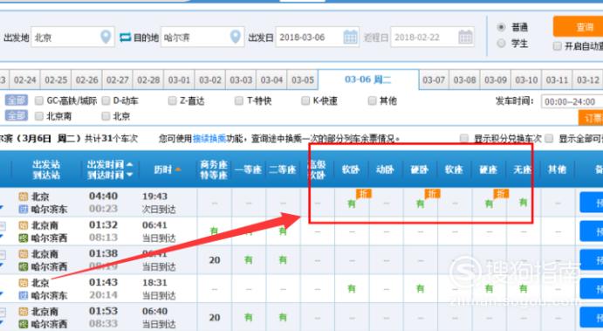Click the 无座 有 cell of 01:43 train
The image size is (603, 331).
point(523,288)
